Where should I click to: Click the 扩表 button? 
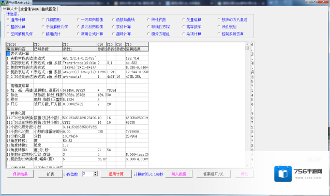[x=50, y=174]
